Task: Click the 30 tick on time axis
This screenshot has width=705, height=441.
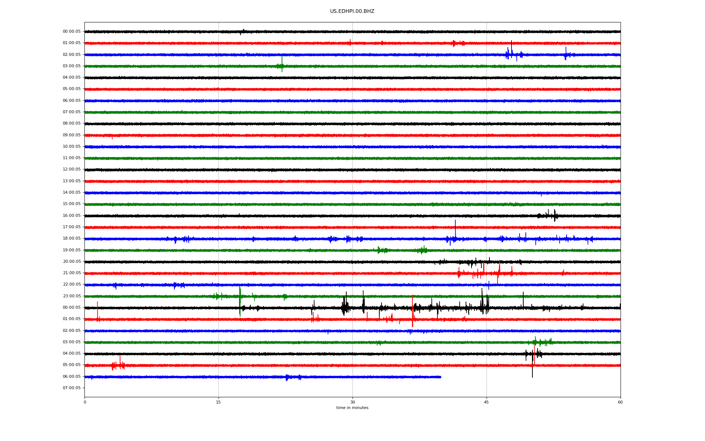Action: click(352, 402)
